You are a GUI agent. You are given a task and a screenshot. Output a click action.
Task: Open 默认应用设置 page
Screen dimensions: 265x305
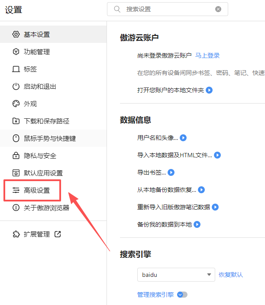[53, 173]
